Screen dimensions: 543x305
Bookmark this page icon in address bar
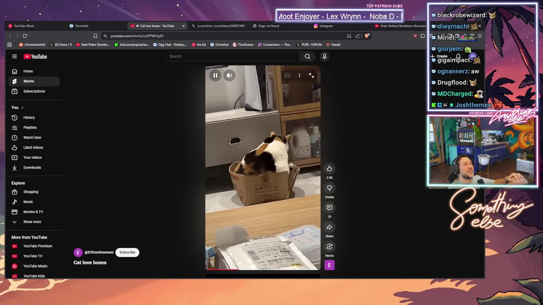(95, 36)
